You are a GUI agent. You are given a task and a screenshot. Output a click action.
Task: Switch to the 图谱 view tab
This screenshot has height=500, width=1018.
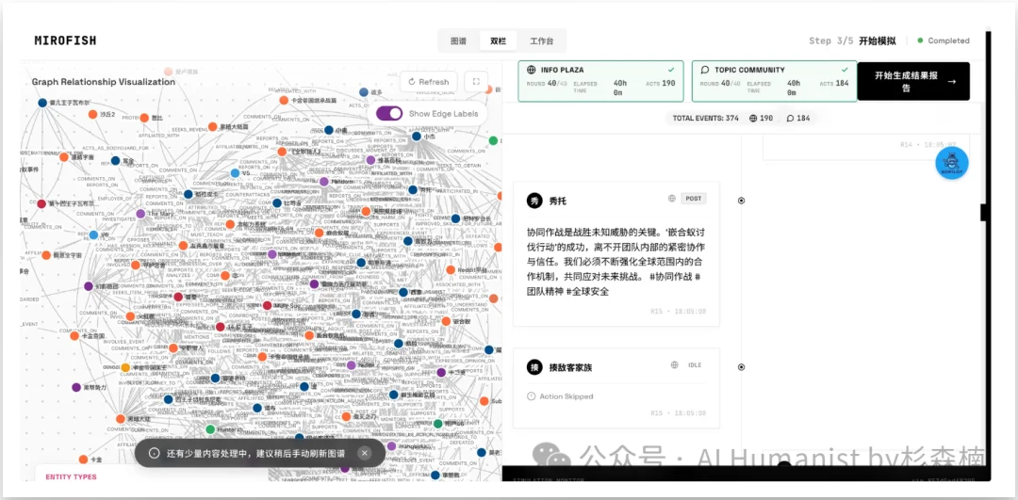458,41
